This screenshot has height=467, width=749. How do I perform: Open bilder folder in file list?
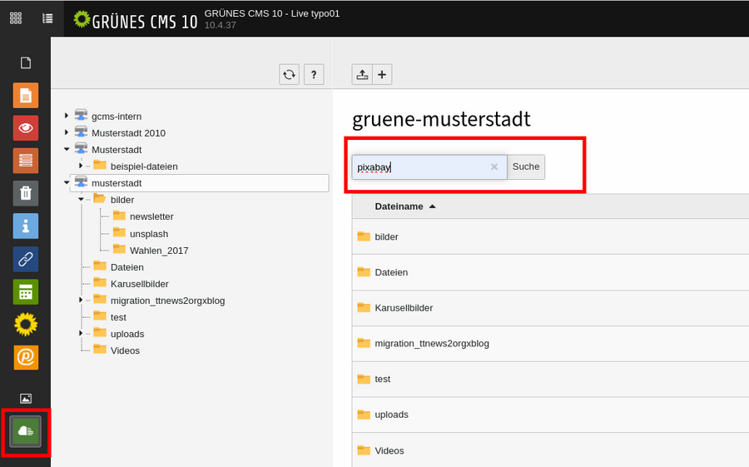point(386,236)
